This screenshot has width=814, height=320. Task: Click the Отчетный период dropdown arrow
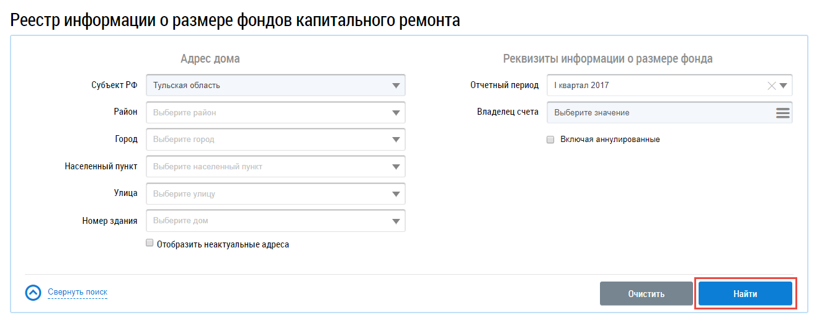point(784,86)
